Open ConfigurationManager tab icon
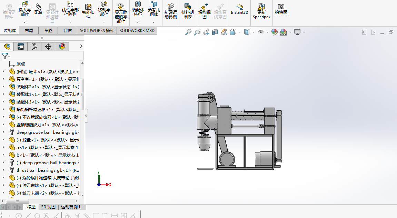Image resolution: width=397 pixels, height=218 pixels. coord(34,47)
